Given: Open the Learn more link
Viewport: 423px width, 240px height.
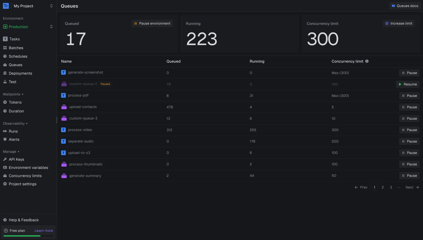Looking at the screenshot, I should (44, 231).
